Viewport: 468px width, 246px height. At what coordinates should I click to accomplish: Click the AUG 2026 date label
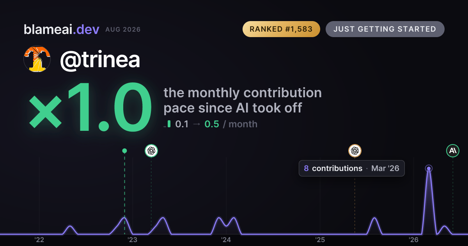click(123, 30)
